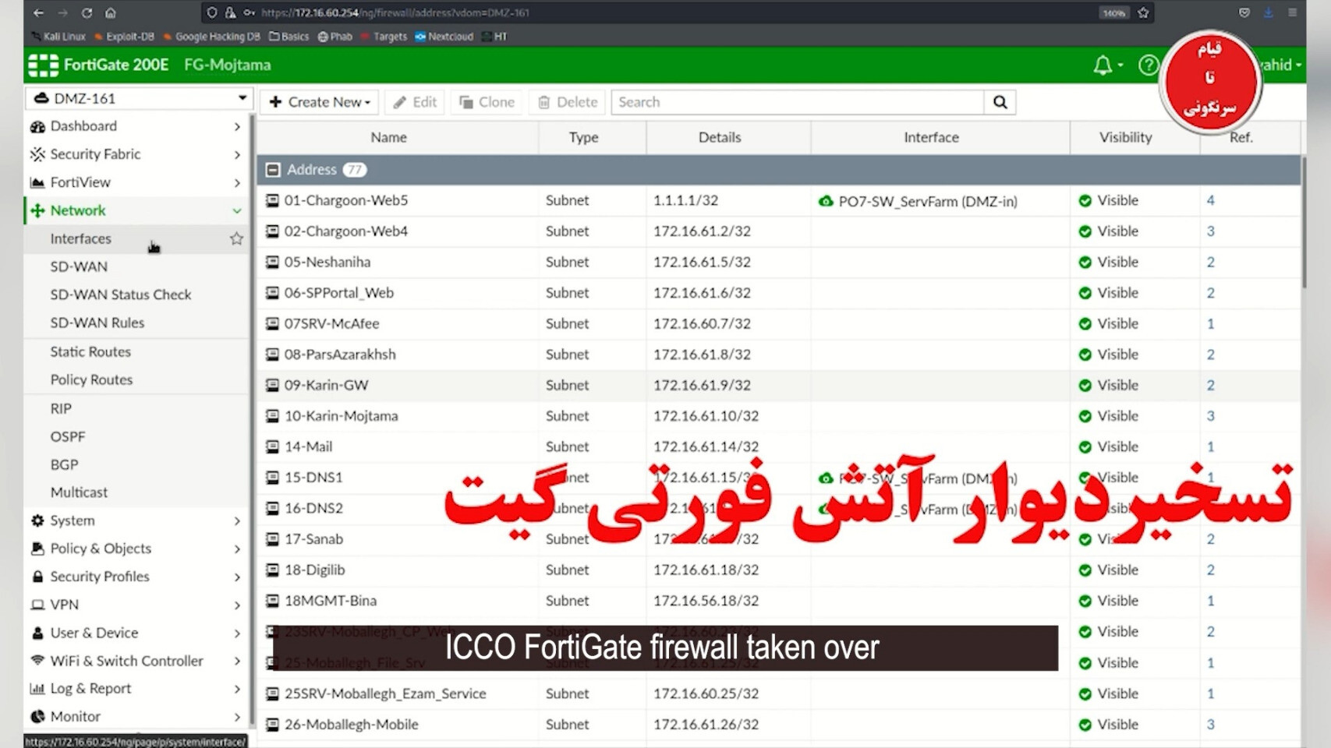Expand the System menu
This screenshot has width=1331, height=748.
pyautogui.click(x=136, y=520)
